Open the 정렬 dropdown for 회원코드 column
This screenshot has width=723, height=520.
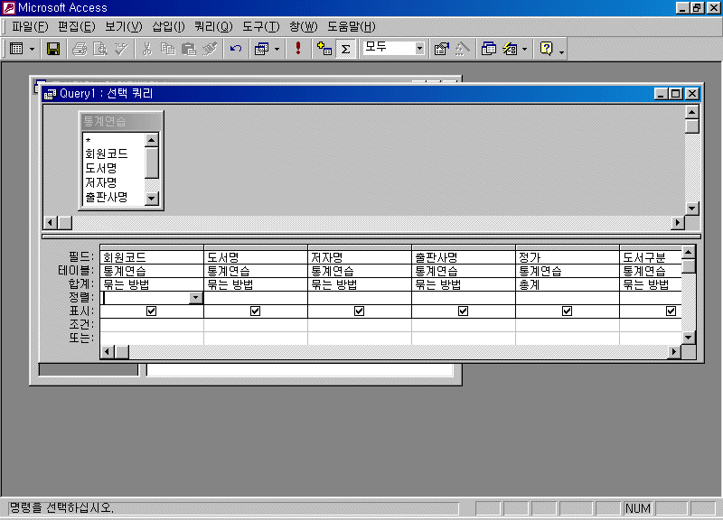196,298
